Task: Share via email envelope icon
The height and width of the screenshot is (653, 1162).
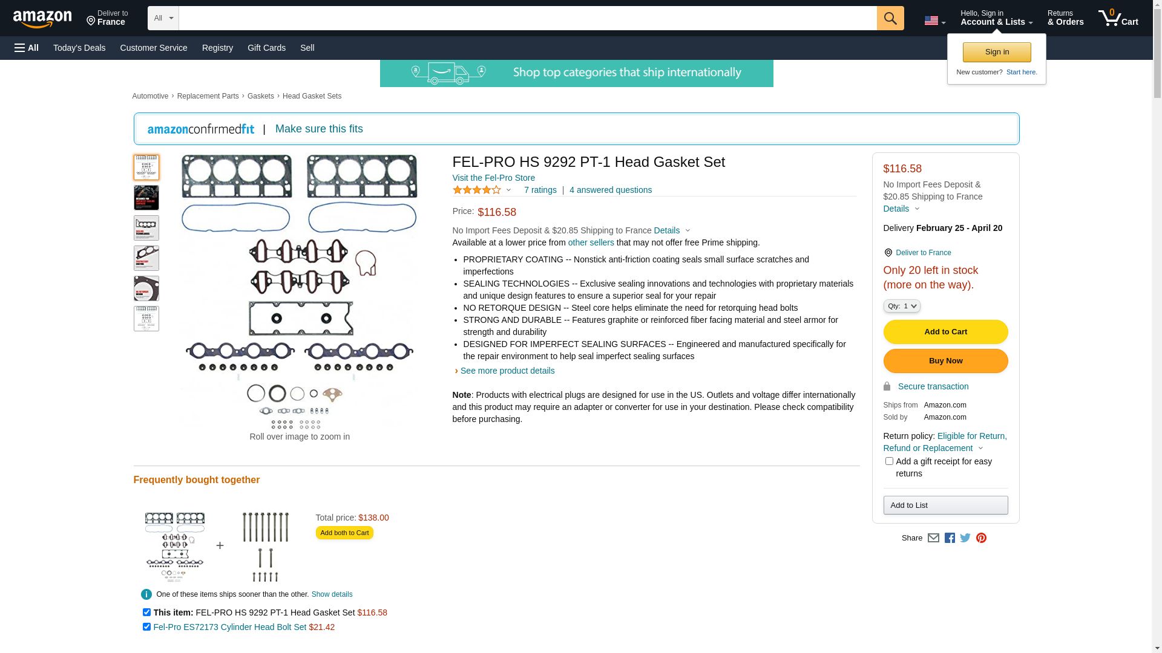Action: [933, 538]
